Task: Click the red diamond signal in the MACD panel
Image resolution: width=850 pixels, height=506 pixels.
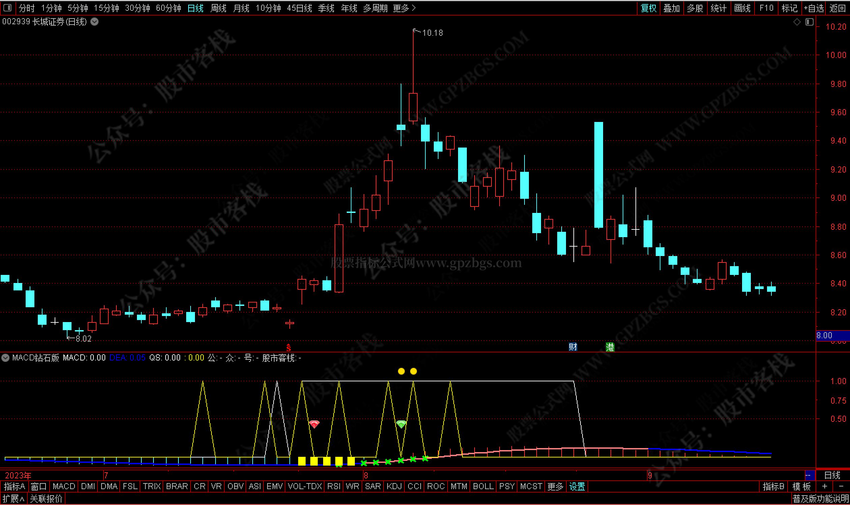Action: [314, 424]
